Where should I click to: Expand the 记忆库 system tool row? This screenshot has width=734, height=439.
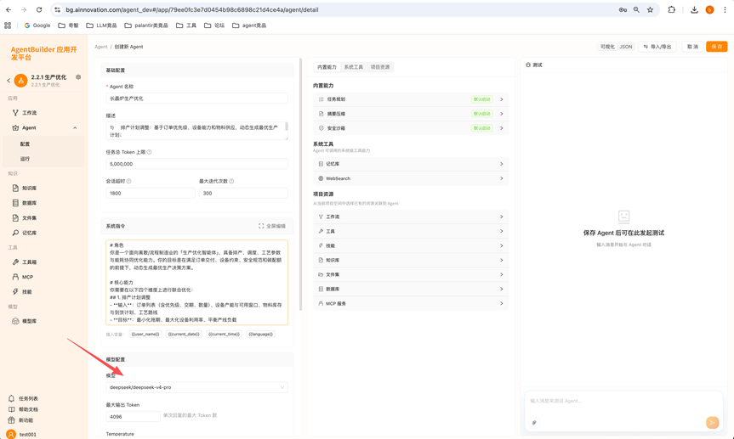411,164
